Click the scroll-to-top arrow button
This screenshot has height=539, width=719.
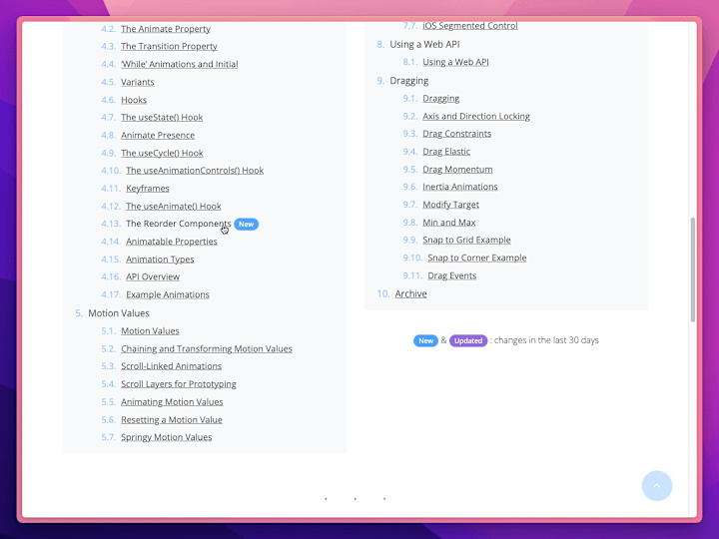tap(657, 486)
